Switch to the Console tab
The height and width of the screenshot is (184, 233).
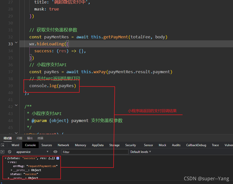(30, 145)
